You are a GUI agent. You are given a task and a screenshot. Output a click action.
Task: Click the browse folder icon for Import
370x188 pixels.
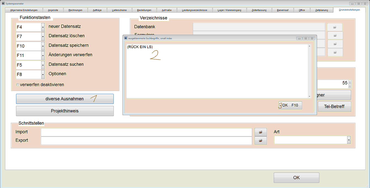260,132
